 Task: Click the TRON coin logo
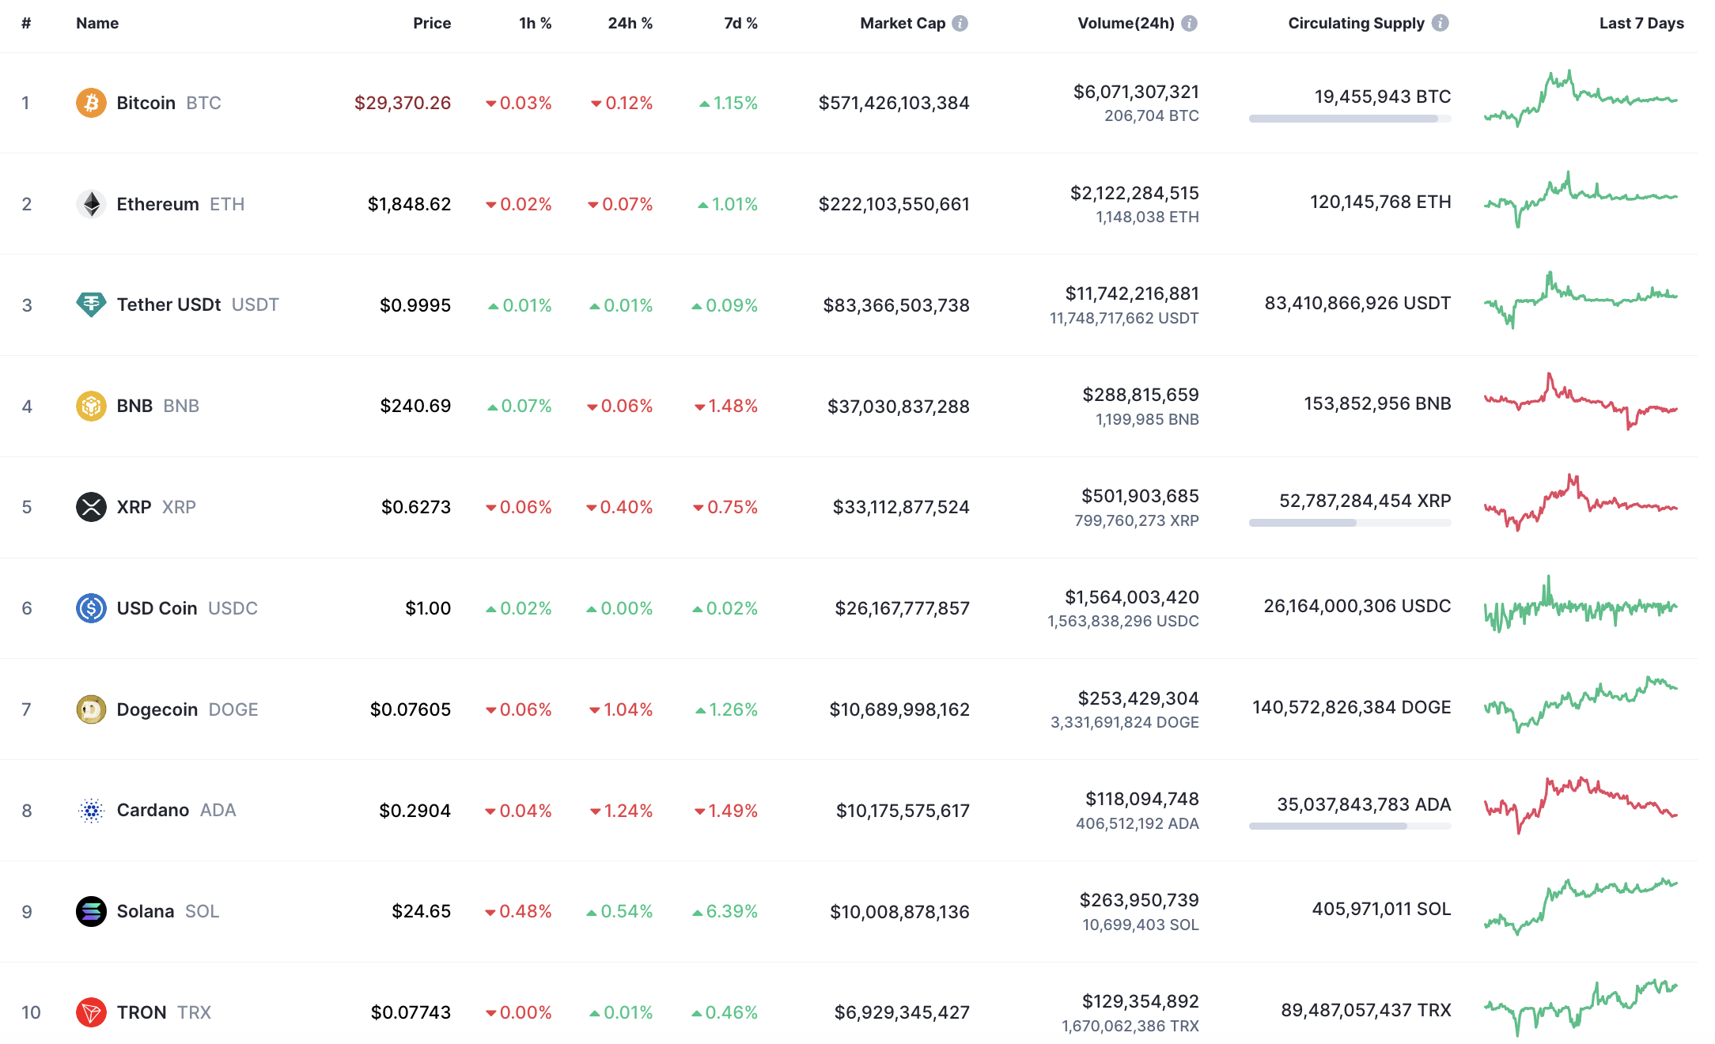(x=91, y=1012)
